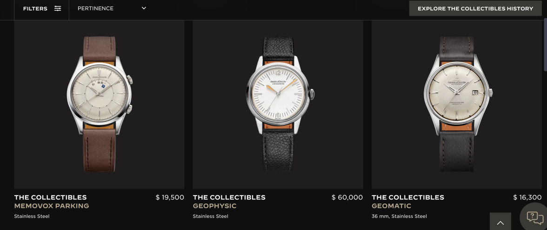Select the Geophysic title link

214,206
